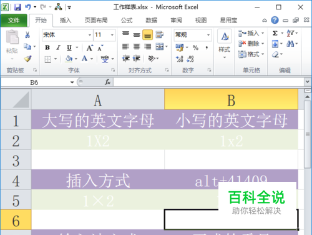
Task: Open the Name Box dropdown arrow
Action: click(x=72, y=82)
